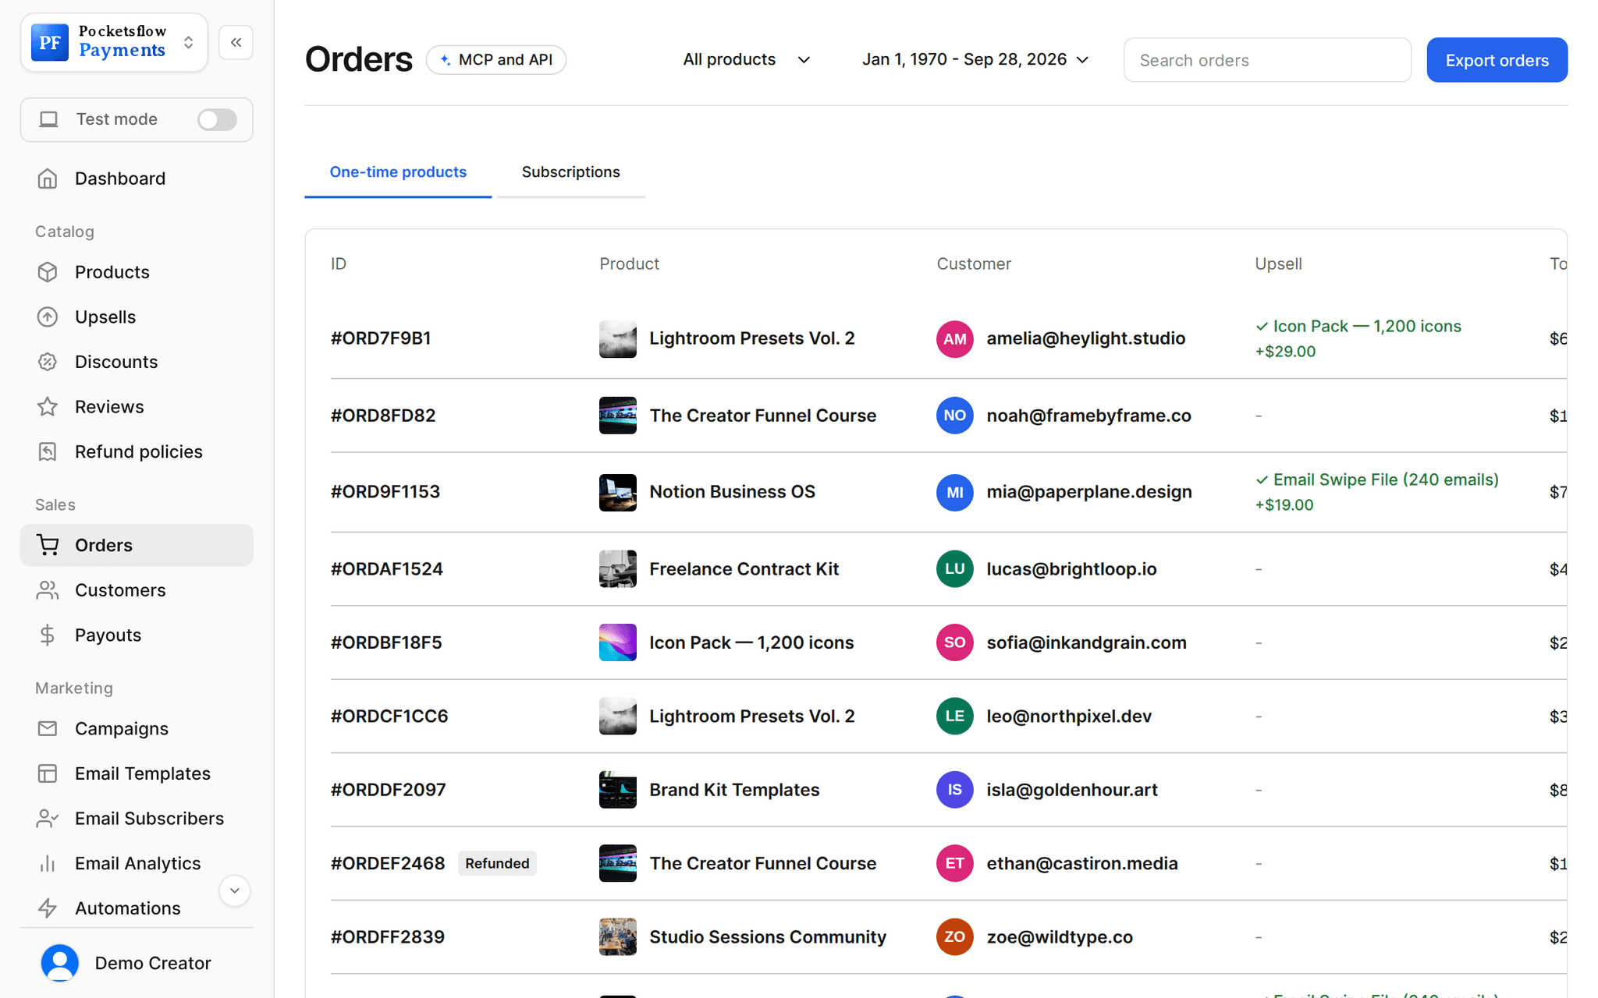Click Export orders button

pyautogui.click(x=1497, y=60)
